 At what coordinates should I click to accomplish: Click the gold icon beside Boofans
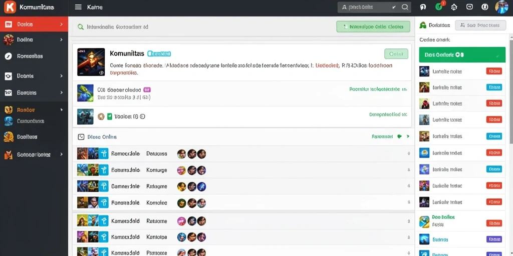coord(8,137)
